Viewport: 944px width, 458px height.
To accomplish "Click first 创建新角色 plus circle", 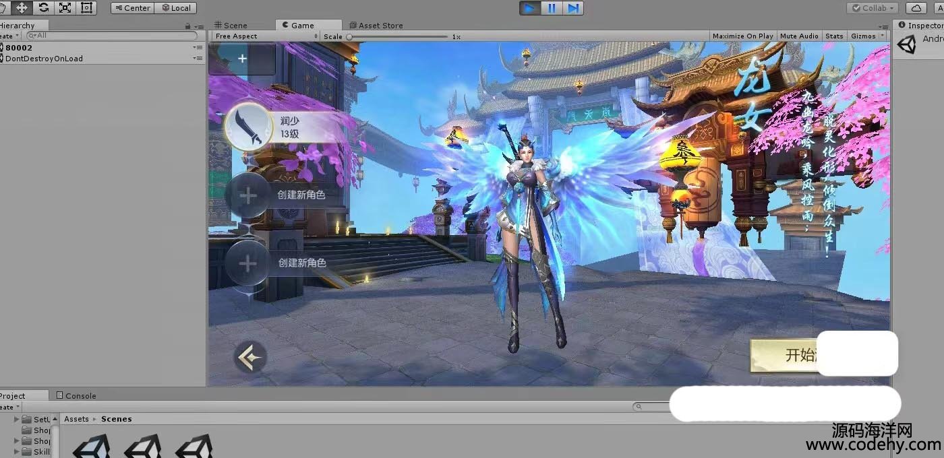I will 248,196.
